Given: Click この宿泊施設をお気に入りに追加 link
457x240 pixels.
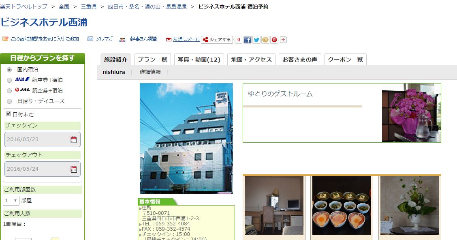Looking at the screenshot, I should coord(45,39).
